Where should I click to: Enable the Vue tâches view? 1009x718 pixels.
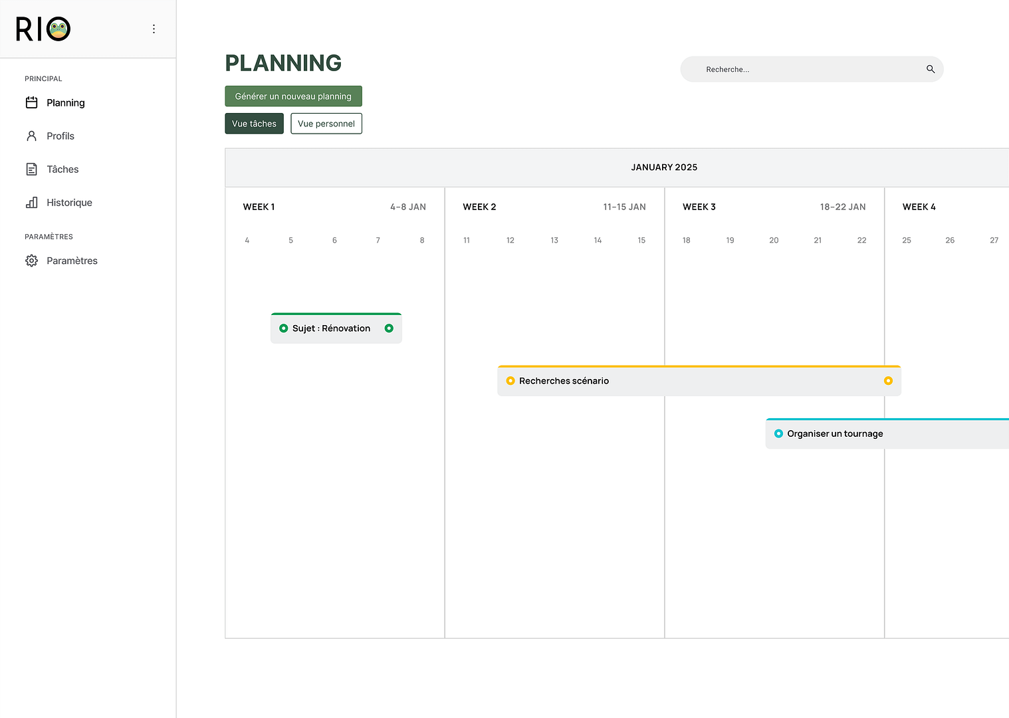click(254, 123)
